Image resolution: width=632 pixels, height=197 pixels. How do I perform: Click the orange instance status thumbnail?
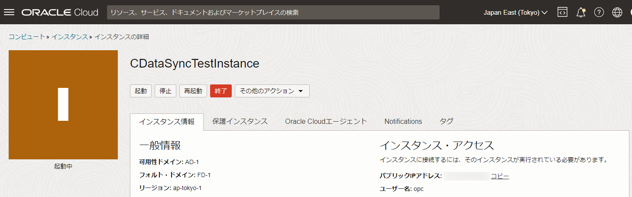[63, 105]
